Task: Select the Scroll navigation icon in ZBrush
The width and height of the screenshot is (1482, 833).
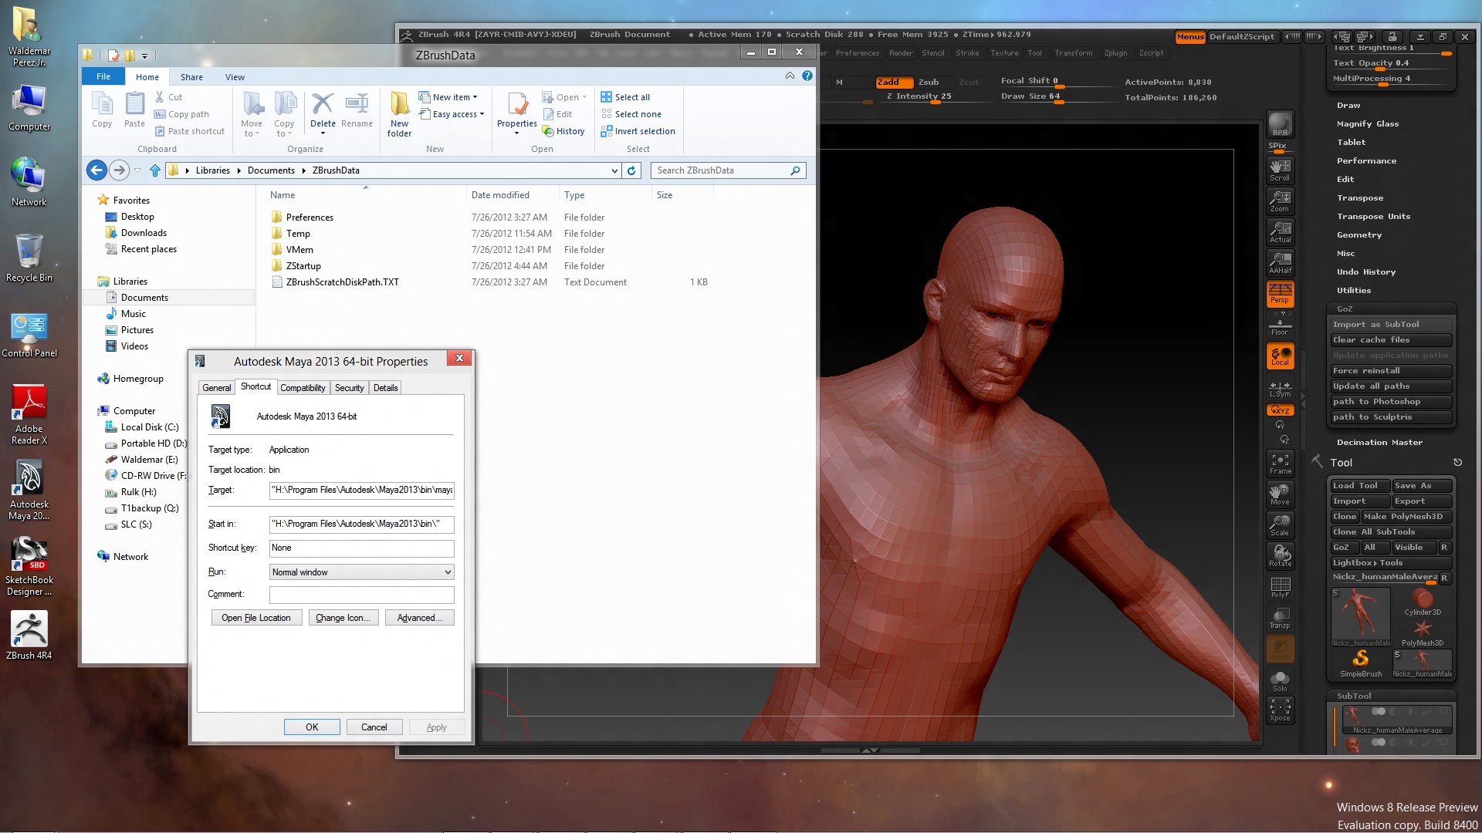Action: [x=1280, y=170]
